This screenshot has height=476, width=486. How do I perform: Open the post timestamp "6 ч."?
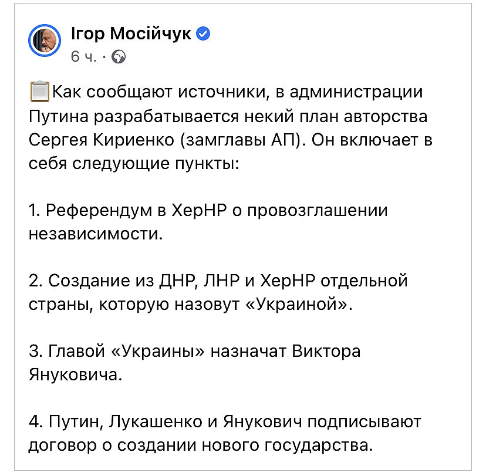tap(83, 56)
